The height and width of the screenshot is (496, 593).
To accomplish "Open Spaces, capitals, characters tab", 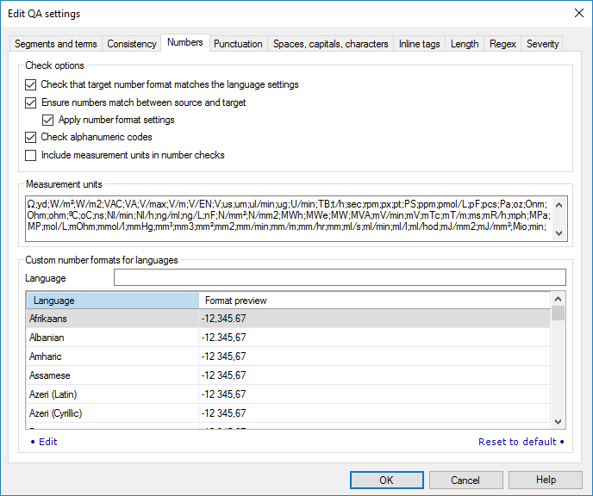I will [x=330, y=44].
